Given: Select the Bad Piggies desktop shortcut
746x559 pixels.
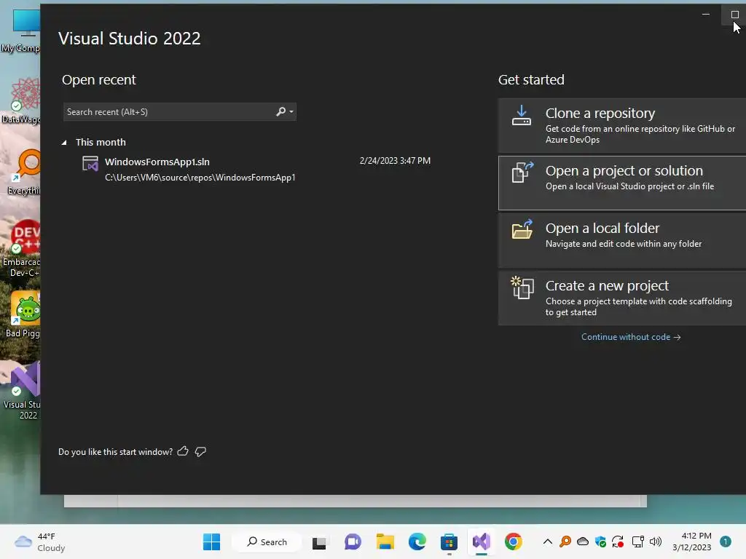Looking at the screenshot, I should point(23,314).
